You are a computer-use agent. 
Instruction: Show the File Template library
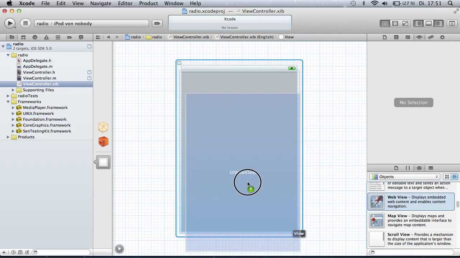tap(396, 168)
